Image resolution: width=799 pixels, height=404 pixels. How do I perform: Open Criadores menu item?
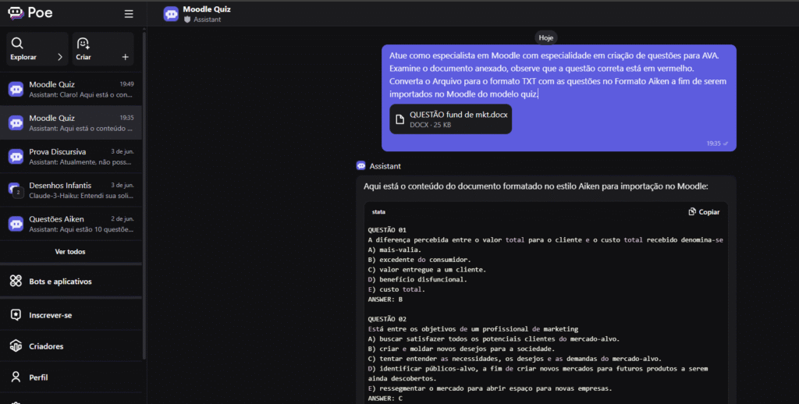coord(71,346)
